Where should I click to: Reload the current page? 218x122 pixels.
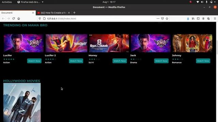click(14, 19)
